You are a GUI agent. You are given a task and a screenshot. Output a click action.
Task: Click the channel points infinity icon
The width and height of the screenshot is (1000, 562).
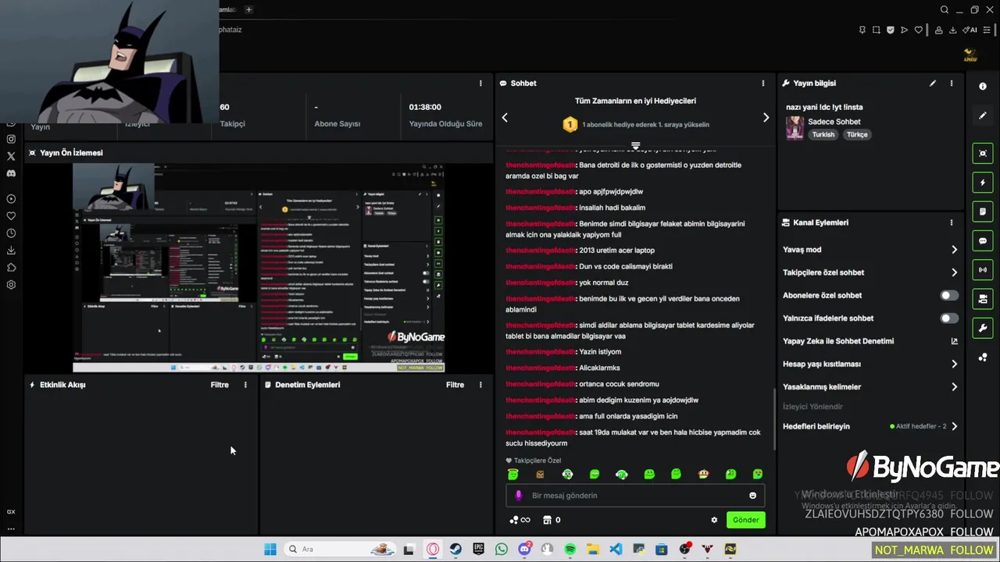pyautogui.click(x=520, y=520)
